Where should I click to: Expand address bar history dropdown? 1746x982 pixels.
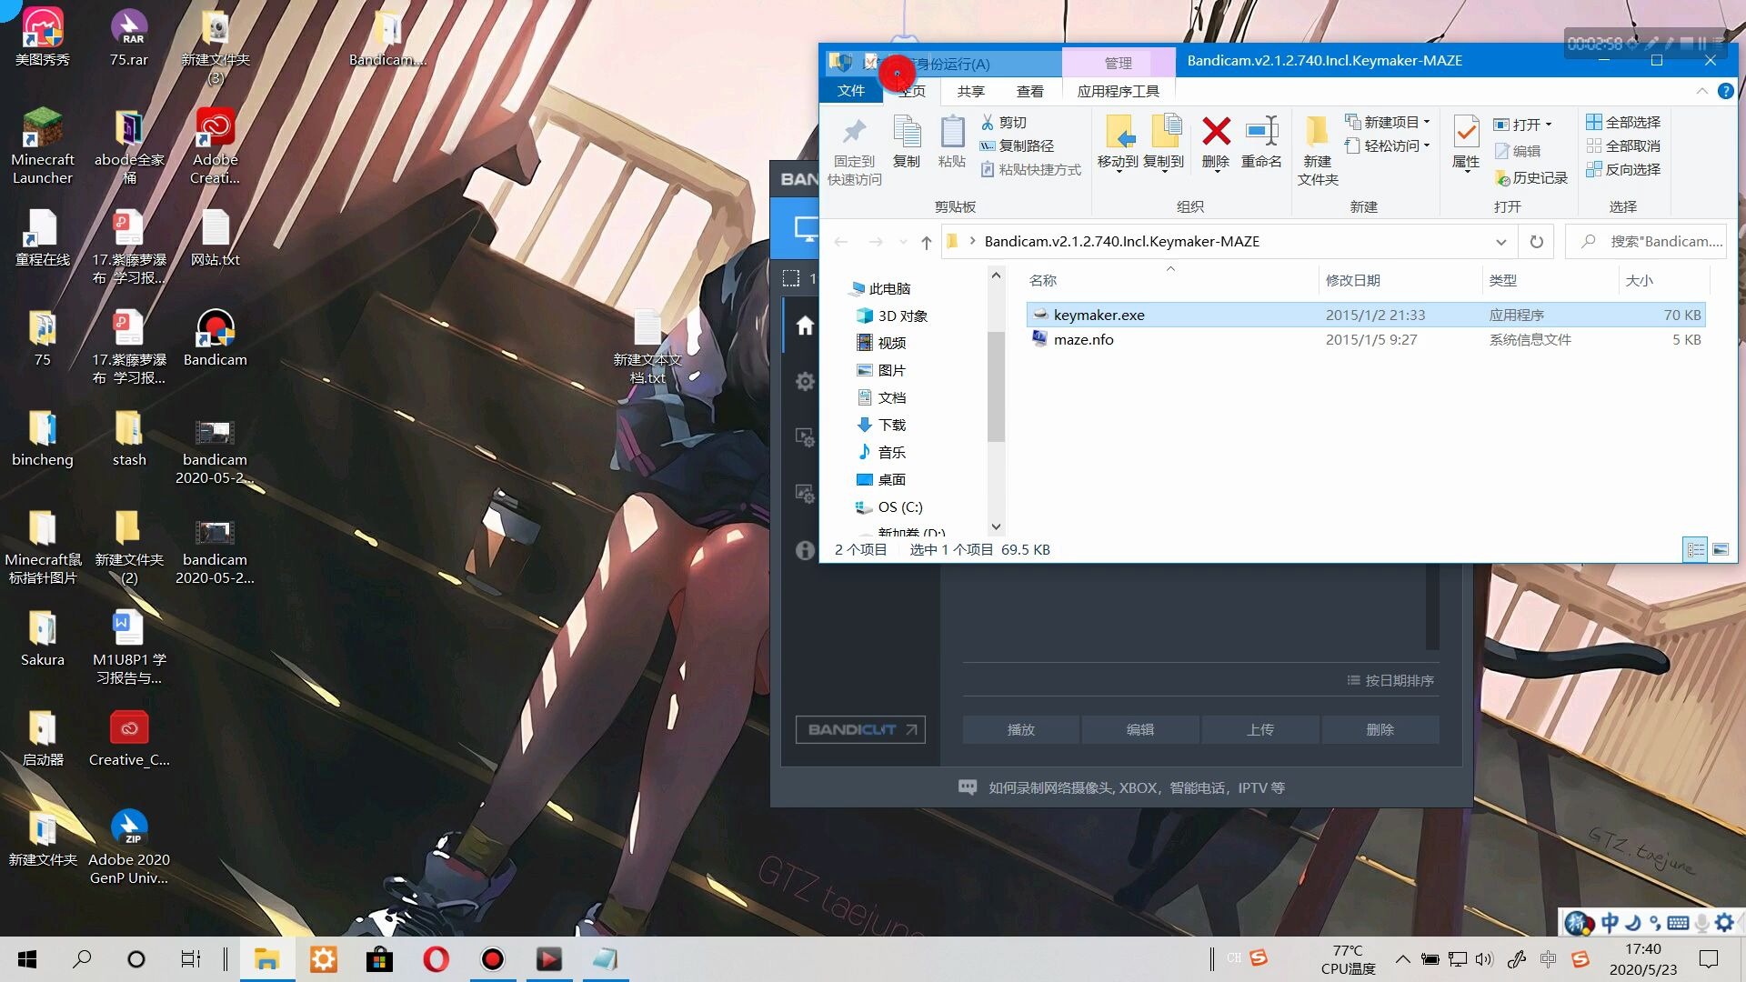point(1500,242)
